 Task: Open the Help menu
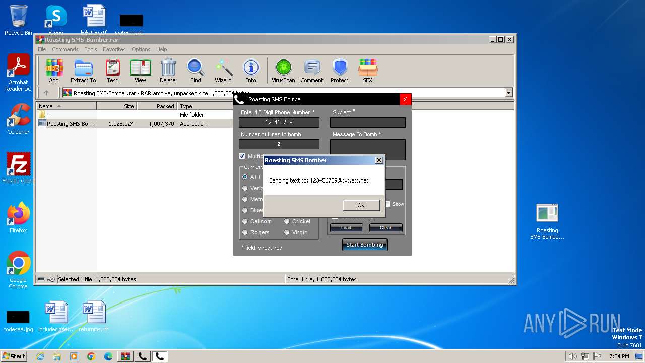161,49
